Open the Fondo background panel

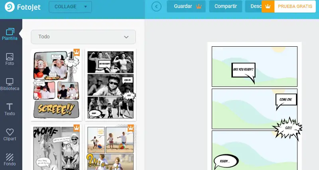coord(10,159)
